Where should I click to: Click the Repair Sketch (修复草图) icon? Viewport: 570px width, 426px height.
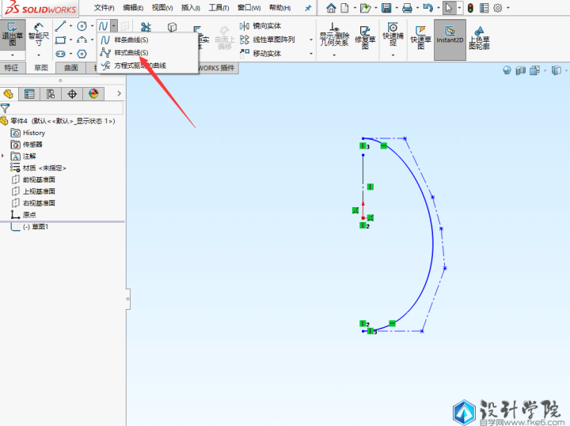(x=365, y=36)
